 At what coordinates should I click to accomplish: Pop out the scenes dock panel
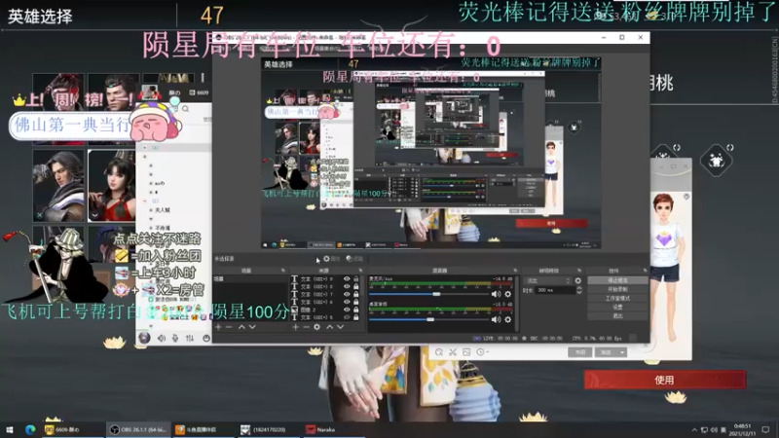click(282, 271)
